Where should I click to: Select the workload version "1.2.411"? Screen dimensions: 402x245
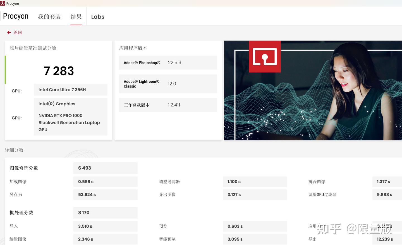[174, 105]
